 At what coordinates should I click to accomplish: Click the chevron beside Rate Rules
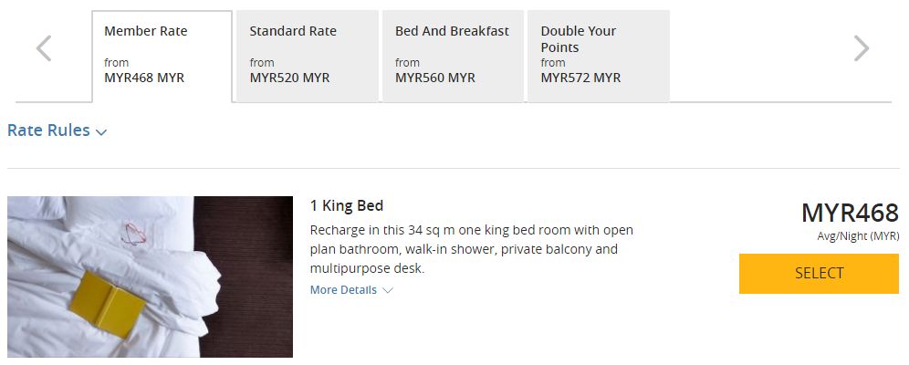(x=101, y=132)
